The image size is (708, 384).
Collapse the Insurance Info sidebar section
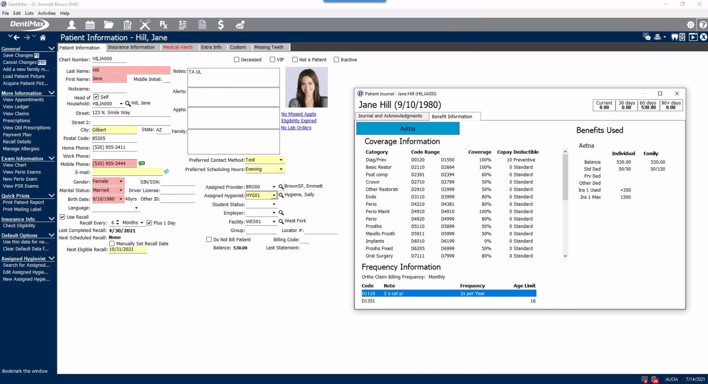(x=51, y=219)
